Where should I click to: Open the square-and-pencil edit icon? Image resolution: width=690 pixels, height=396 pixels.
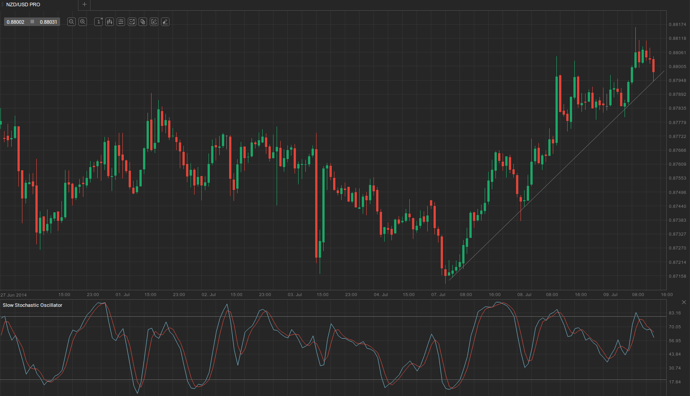pos(154,22)
